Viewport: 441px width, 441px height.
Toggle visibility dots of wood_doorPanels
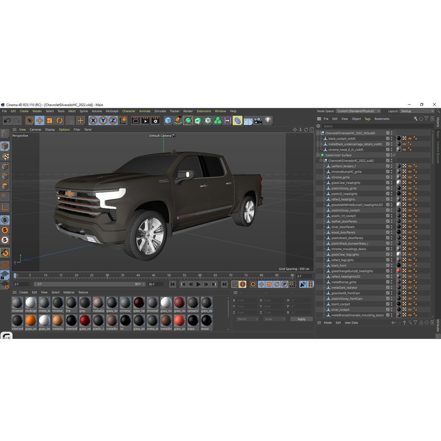(x=392, y=232)
